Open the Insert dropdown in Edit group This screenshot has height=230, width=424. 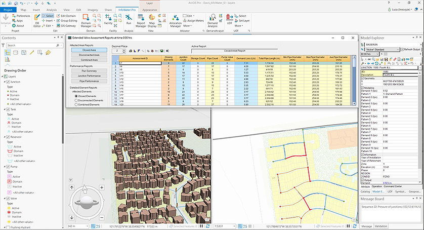point(48,21)
